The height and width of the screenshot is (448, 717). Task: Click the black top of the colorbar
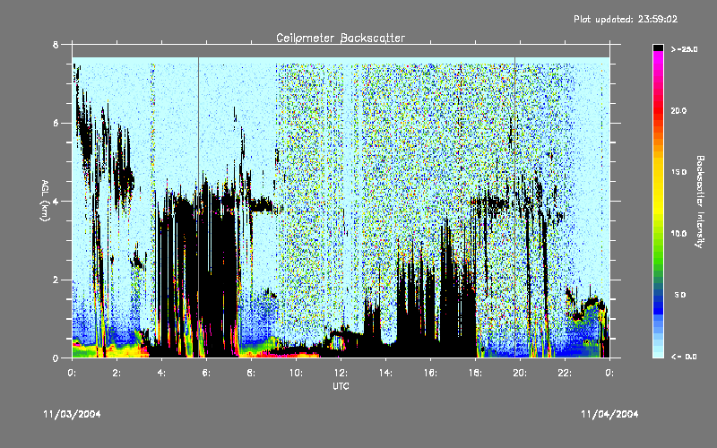tap(658, 47)
